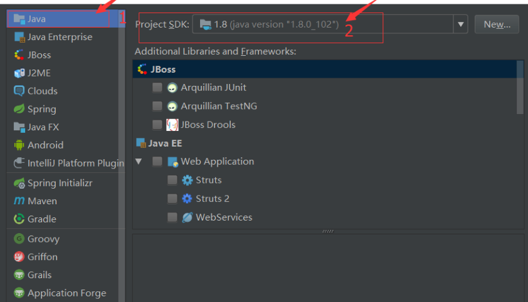This screenshot has width=528, height=302.
Task: Select Java Enterprise project type
Action: click(60, 37)
